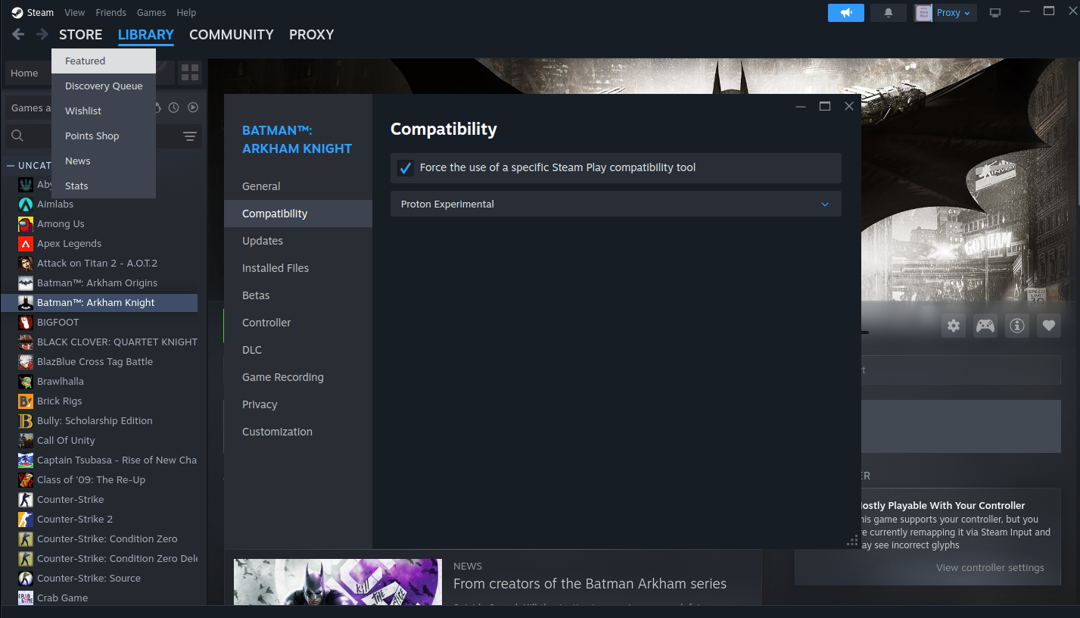Show game info icon
Image resolution: width=1080 pixels, height=618 pixels.
(1017, 326)
